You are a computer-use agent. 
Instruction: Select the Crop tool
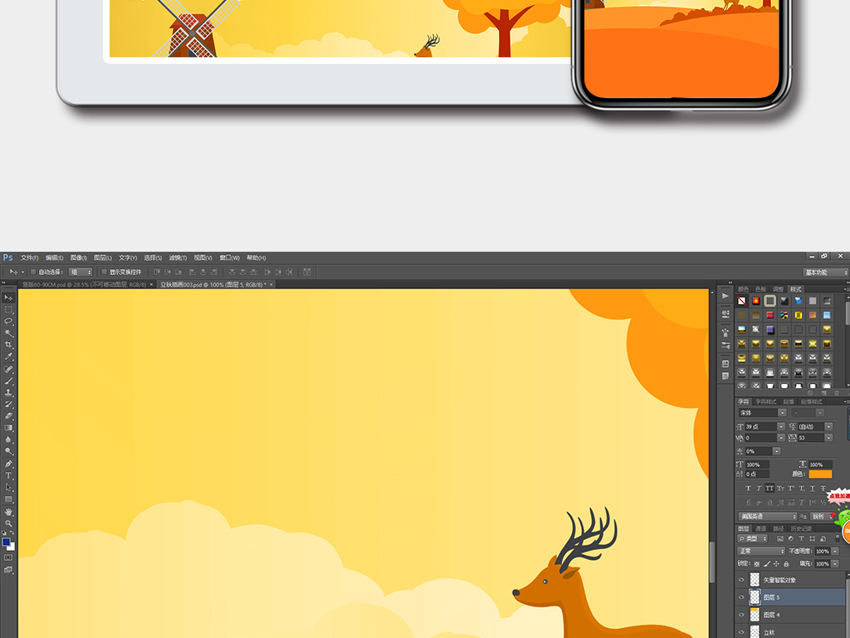pyautogui.click(x=8, y=345)
